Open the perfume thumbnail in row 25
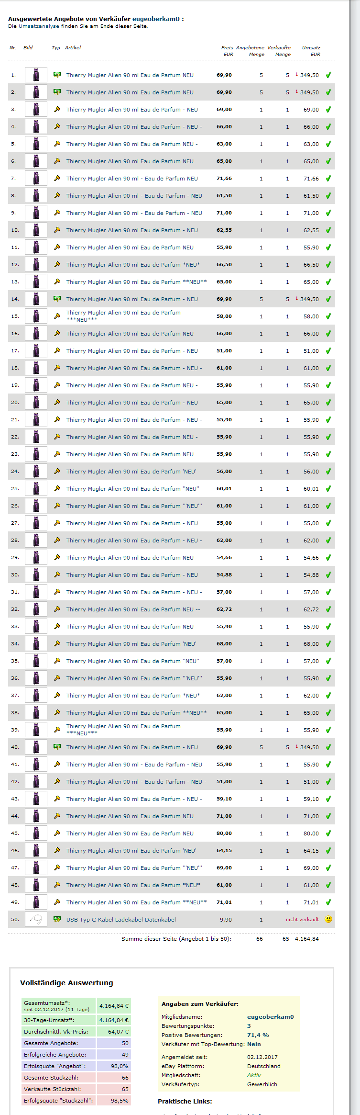The height and width of the screenshot is (1115, 360). pos(36,488)
